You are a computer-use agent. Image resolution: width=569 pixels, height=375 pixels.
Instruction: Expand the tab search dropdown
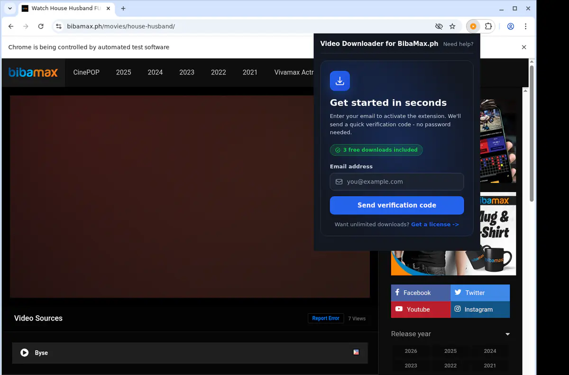[x=10, y=9]
